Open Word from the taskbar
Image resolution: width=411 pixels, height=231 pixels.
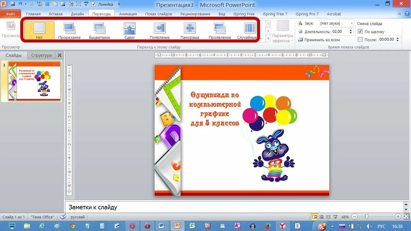tap(161, 226)
